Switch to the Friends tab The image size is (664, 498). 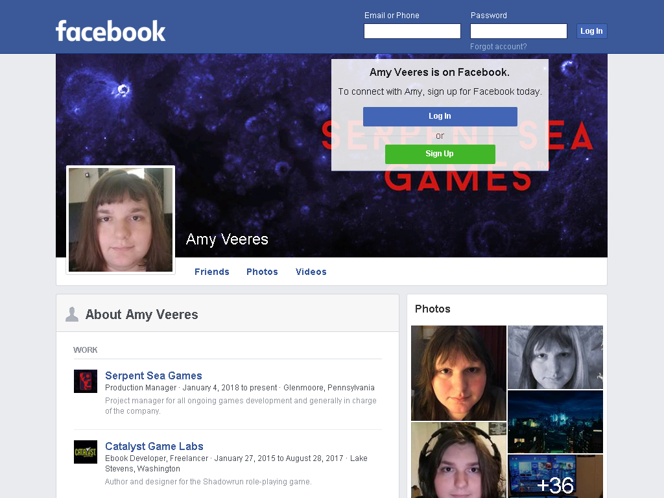click(212, 272)
